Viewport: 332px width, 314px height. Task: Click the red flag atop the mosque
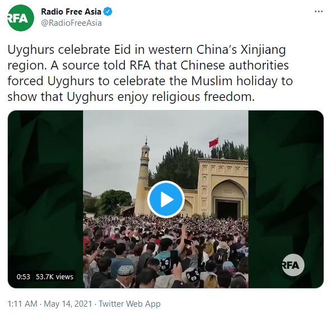pos(213,142)
